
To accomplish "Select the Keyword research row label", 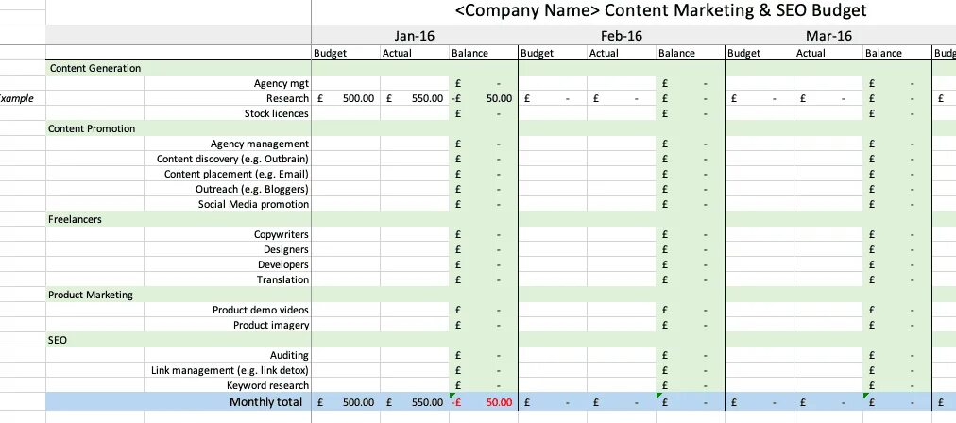I will [x=267, y=385].
